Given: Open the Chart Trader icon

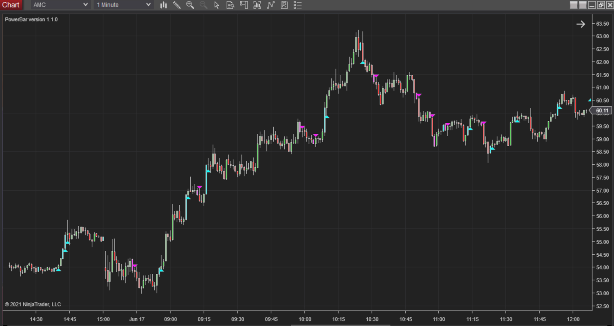Looking at the screenshot, I should click(x=244, y=5).
